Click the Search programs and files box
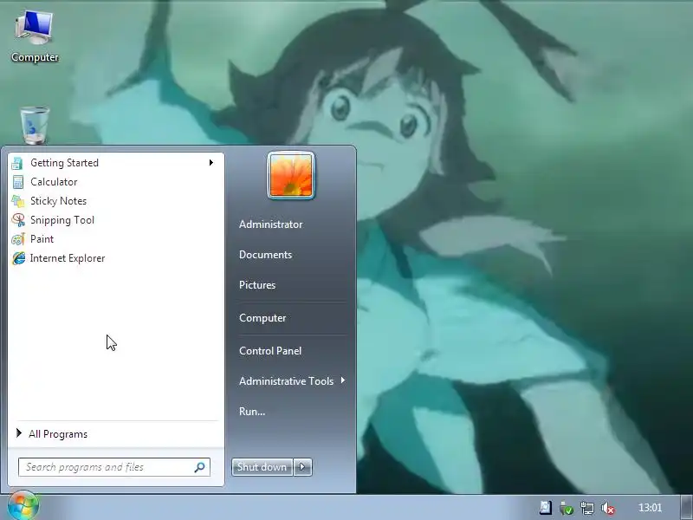The width and height of the screenshot is (693, 520). click(x=114, y=467)
